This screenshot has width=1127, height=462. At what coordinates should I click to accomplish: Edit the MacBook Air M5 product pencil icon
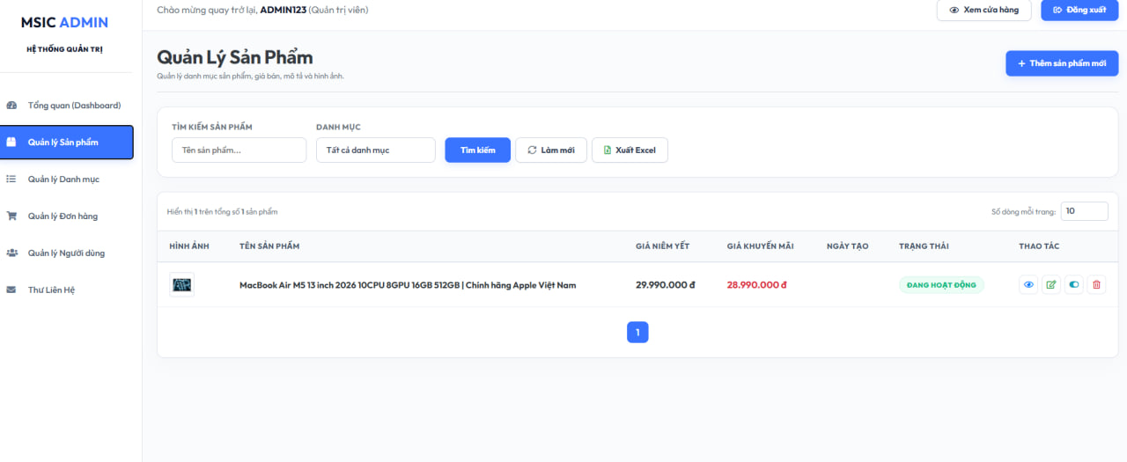point(1051,284)
